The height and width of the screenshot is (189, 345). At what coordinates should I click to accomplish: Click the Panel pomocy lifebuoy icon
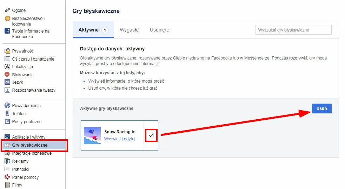[7, 177]
